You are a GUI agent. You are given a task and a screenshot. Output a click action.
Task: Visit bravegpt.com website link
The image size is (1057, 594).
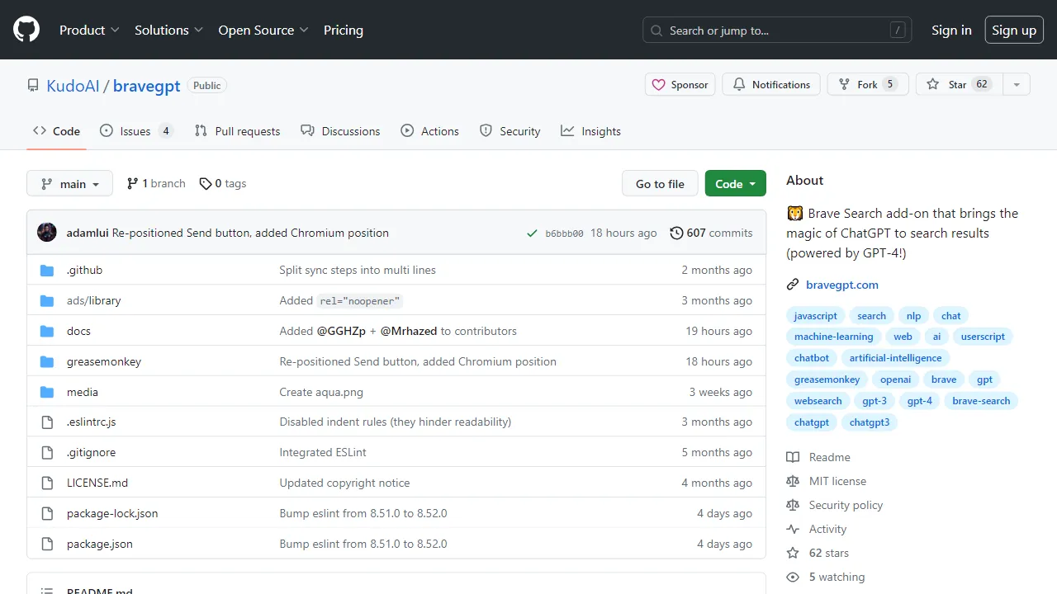pyautogui.click(x=842, y=285)
